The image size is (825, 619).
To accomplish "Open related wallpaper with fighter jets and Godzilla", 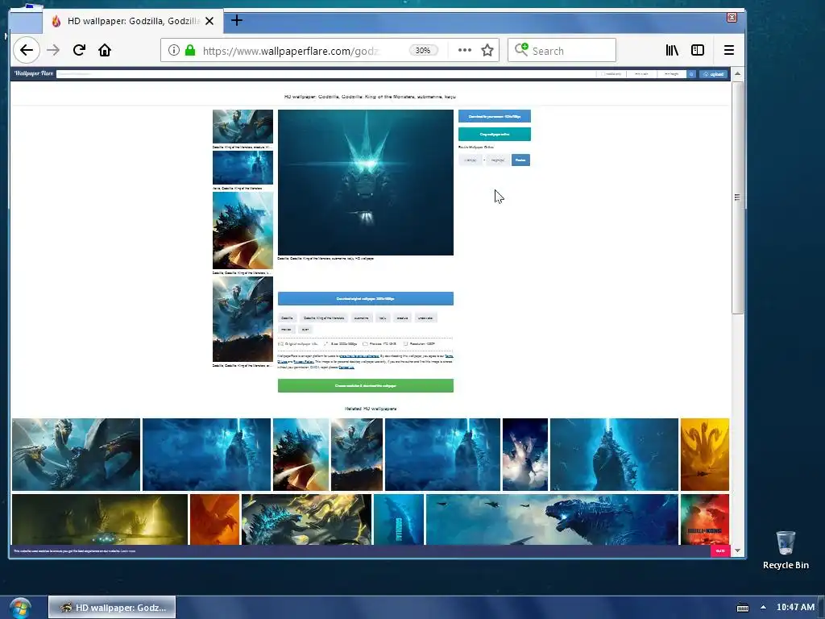I will click(x=552, y=520).
